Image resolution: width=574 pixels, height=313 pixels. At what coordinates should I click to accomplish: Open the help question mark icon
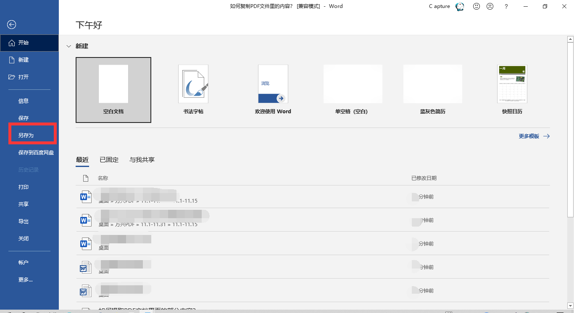pos(506,6)
